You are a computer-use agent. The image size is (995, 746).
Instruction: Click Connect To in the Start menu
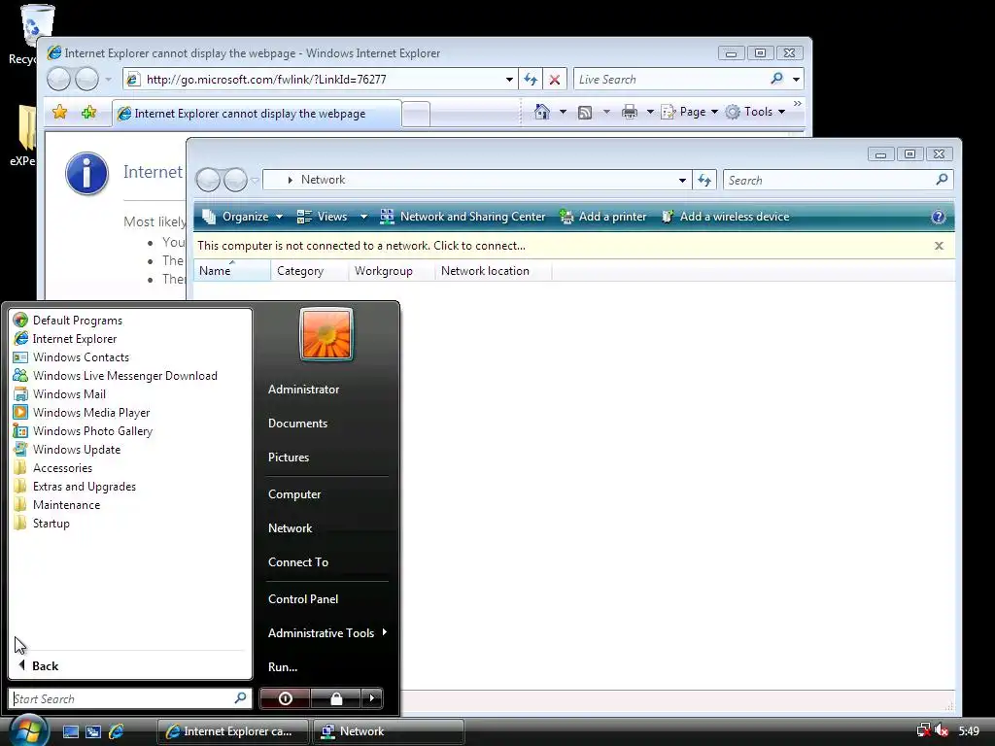pos(298,562)
